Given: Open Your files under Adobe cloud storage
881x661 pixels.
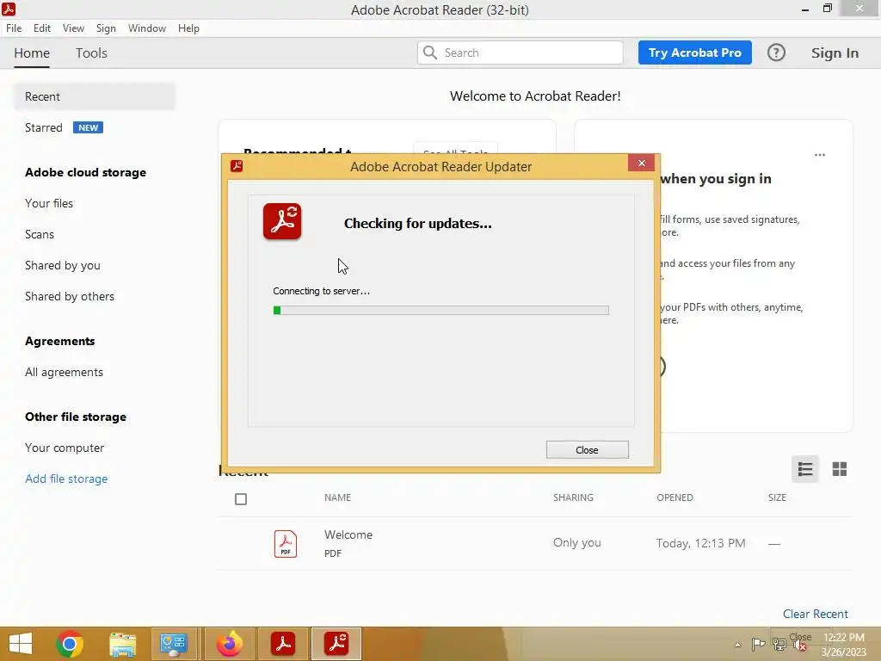Looking at the screenshot, I should 49,203.
